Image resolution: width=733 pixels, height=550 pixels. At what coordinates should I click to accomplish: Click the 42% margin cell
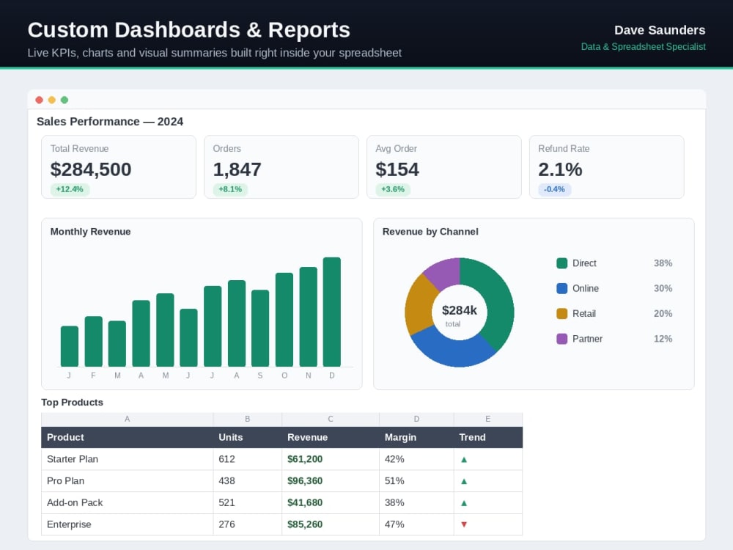tap(416, 459)
